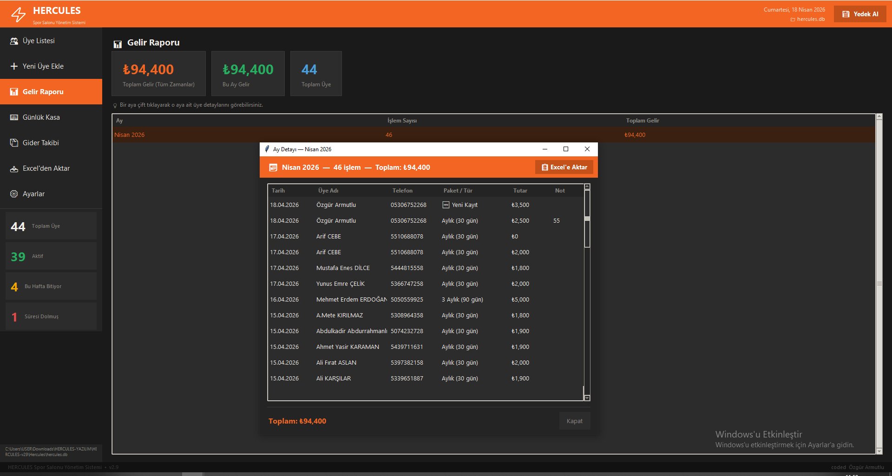The height and width of the screenshot is (476, 892).
Task: Click the Yeni Kayıt icon in first row
Action: pyautogui.click(x=446, y=205)
